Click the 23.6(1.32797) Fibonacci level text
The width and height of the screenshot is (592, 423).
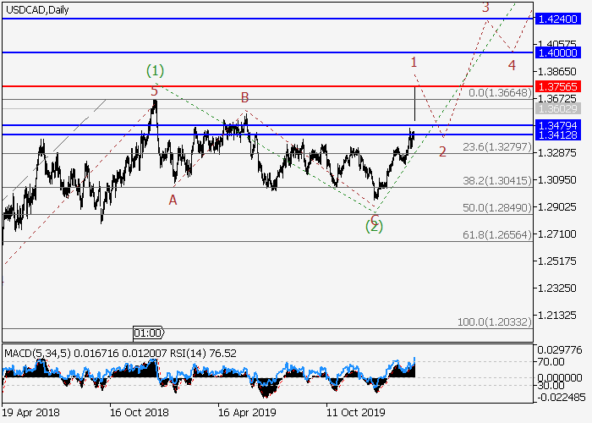tap(497, 146)
